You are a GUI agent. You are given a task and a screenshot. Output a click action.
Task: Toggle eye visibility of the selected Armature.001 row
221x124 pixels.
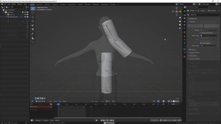(x=25, y=17)
